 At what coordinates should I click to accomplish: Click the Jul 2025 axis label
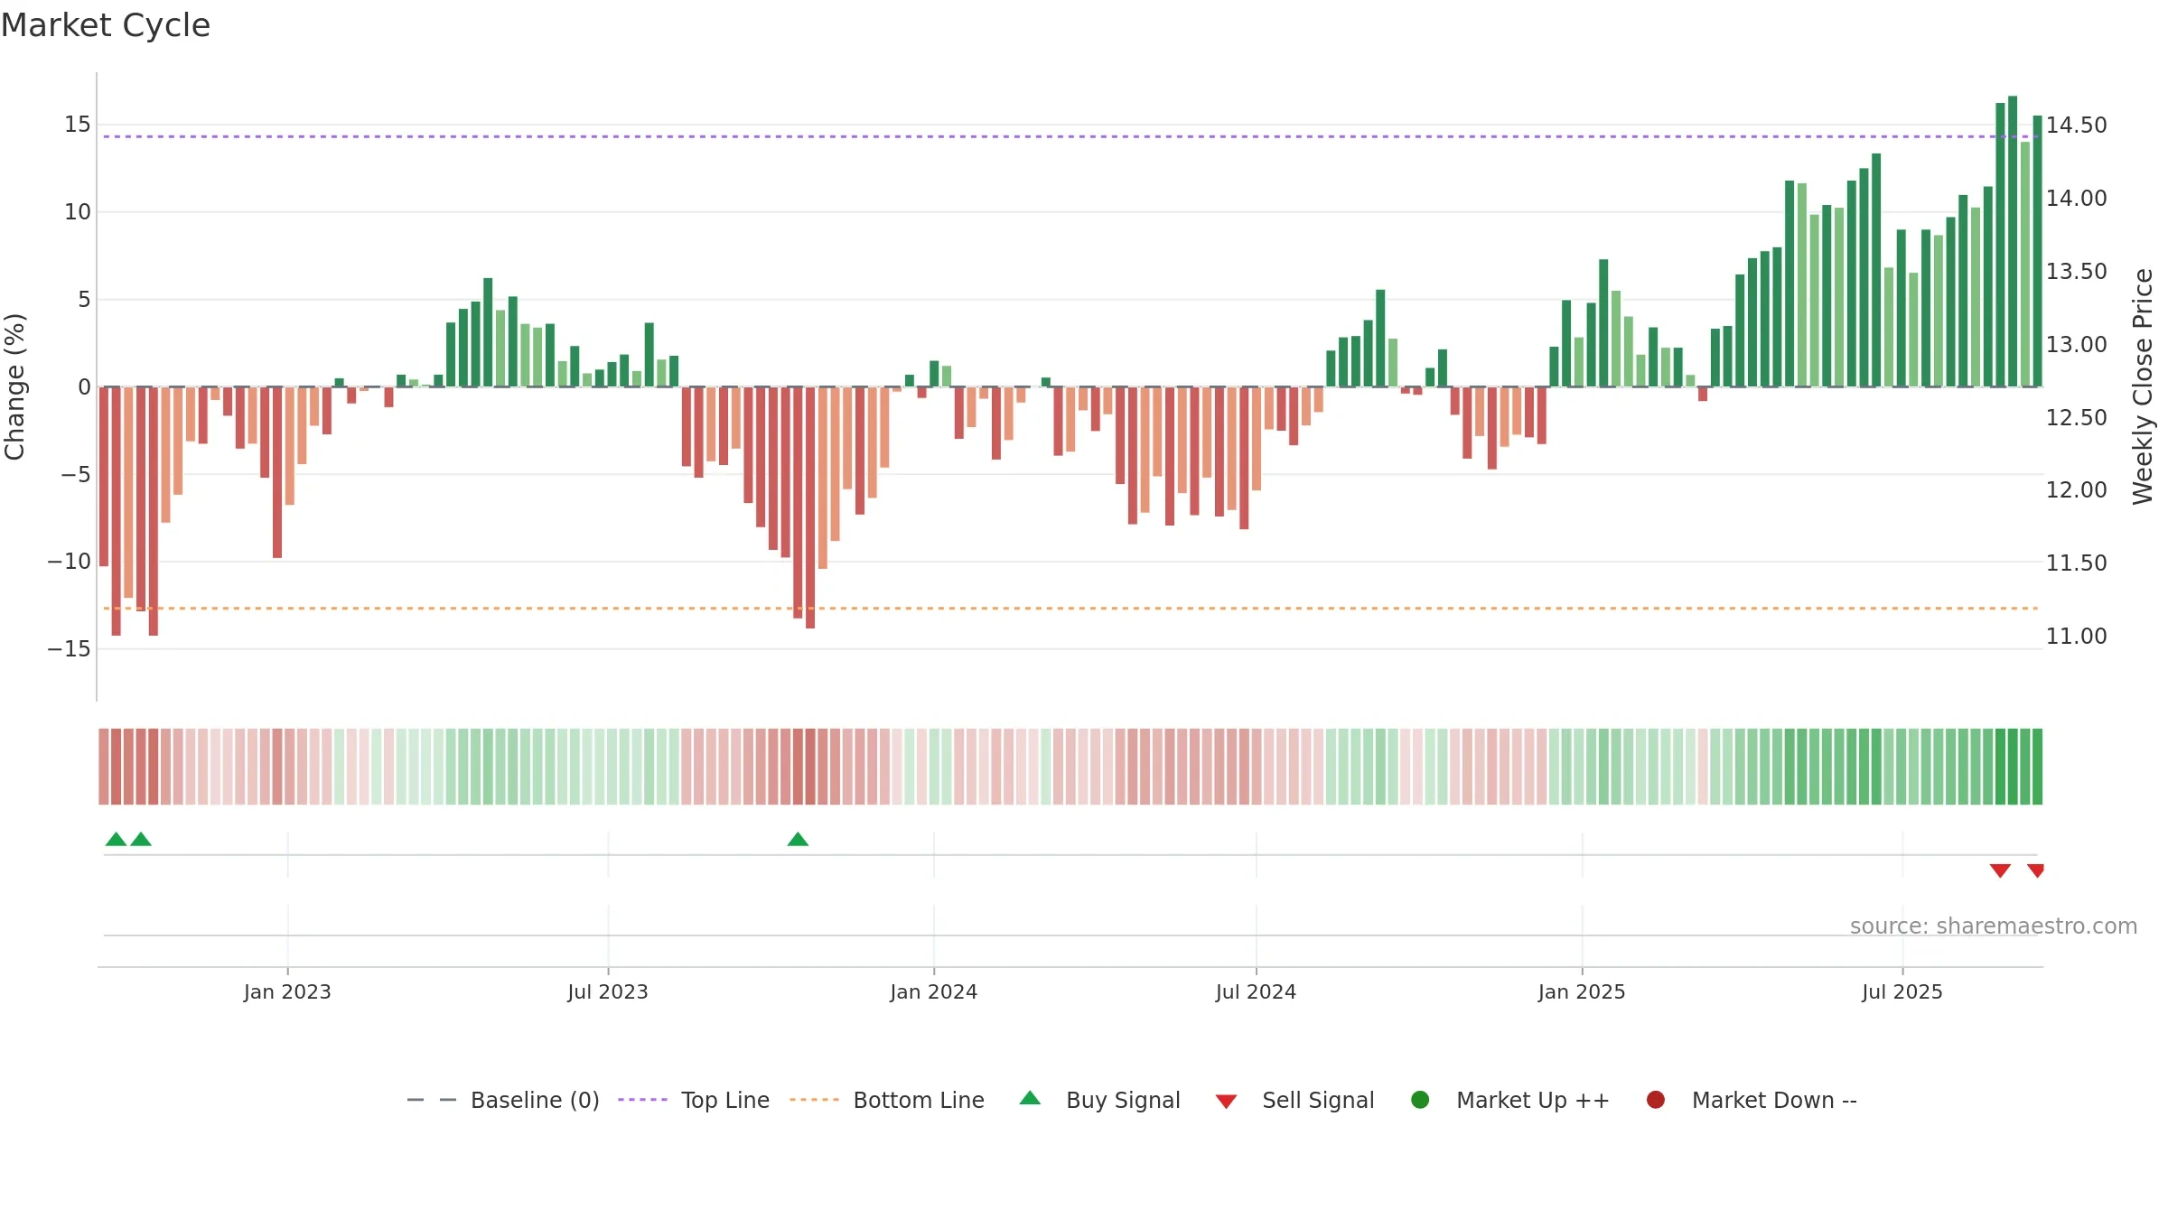(x=1902, y=992)
